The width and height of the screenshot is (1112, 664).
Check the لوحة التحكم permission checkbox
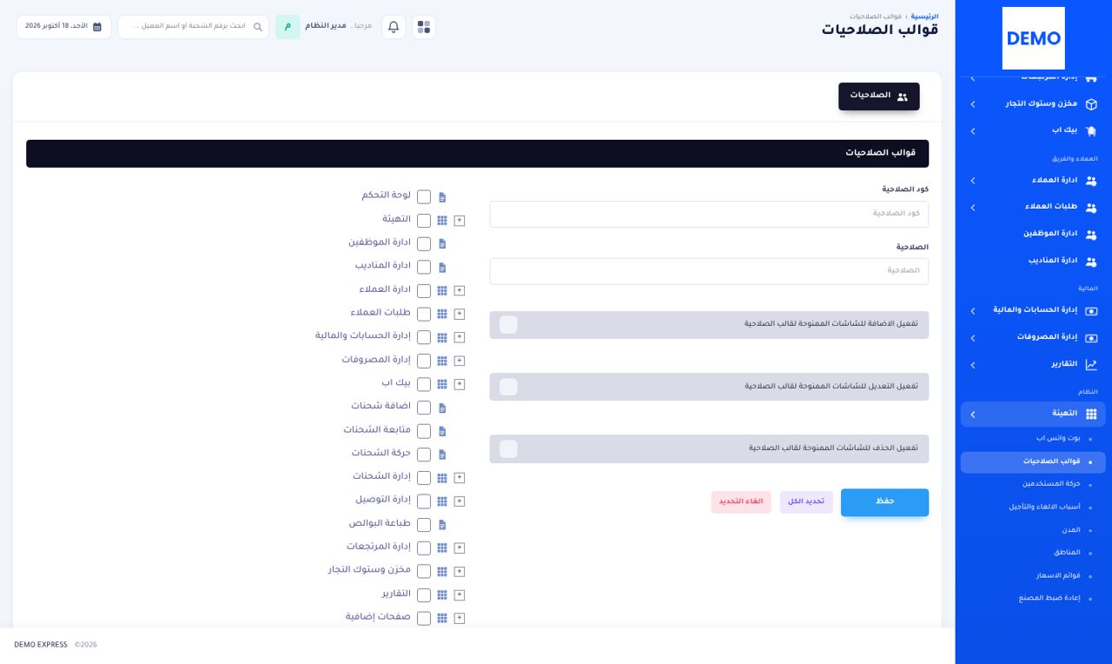coord(424,197)
